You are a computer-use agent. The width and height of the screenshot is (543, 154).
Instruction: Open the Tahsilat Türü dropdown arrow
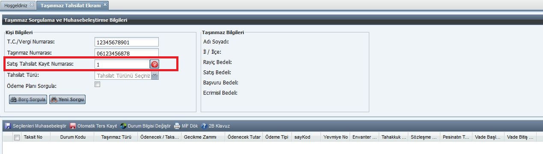click(x=155, y=76)
